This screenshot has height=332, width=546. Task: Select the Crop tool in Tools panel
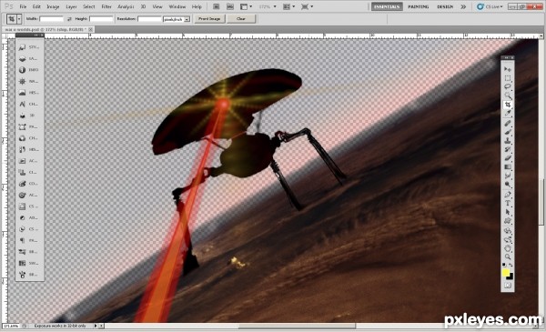(508, 105)
